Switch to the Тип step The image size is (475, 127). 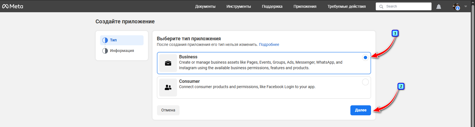coord(122,40)
